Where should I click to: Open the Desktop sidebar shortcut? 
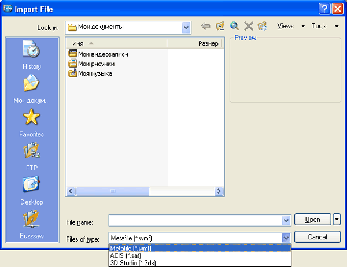[32, 191]
